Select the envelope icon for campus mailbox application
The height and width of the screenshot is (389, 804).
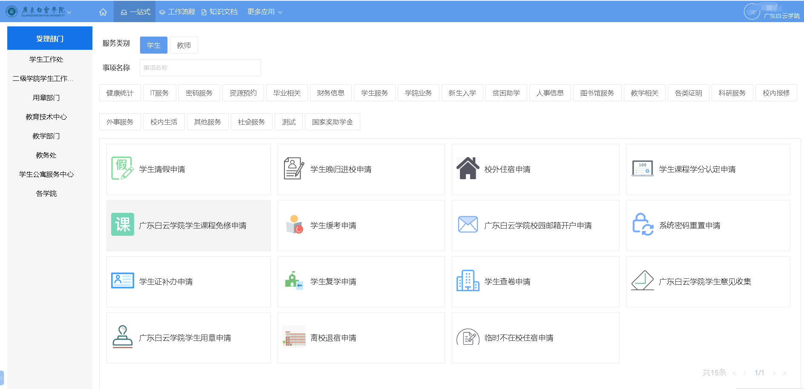coord(468,225)
